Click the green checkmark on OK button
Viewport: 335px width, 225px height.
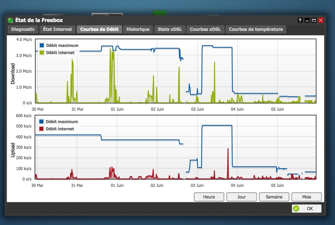[x=296, y=208]
